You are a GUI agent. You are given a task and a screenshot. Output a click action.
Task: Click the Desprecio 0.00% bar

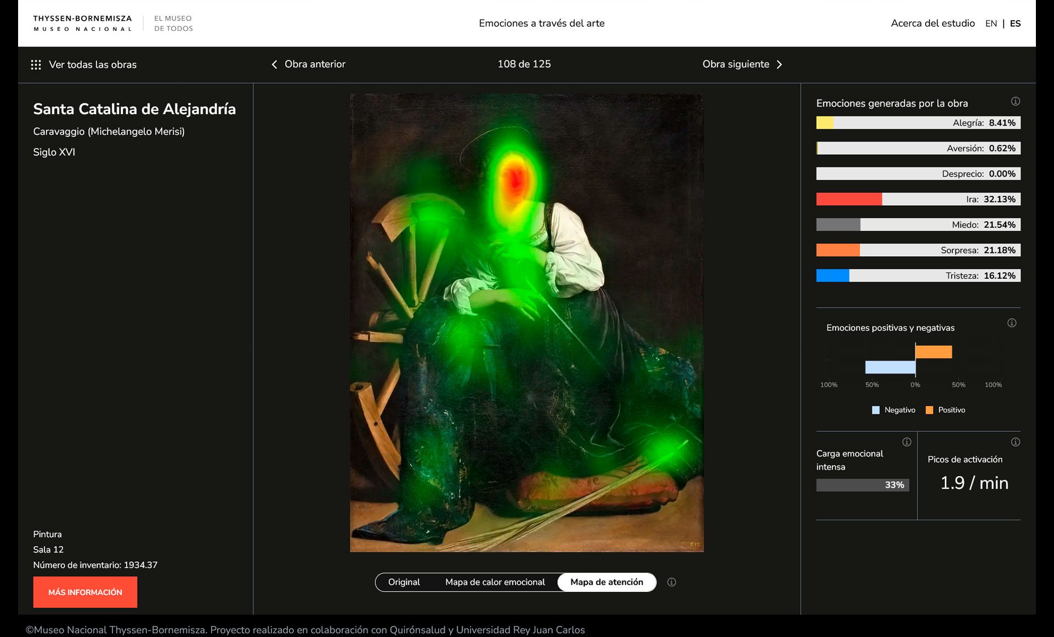tap(918, 174)
